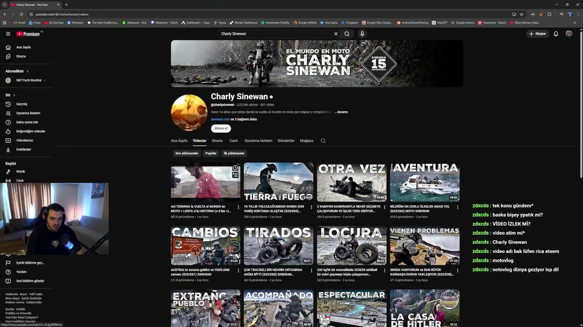Clear the search box with the X icon
The width and height of the screenshot is (583, 327).
point(336,34)
